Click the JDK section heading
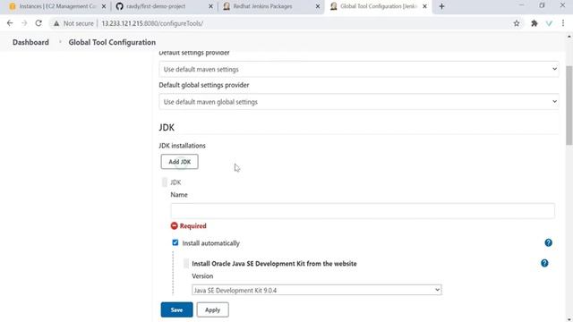 click(x=167, y=127)
